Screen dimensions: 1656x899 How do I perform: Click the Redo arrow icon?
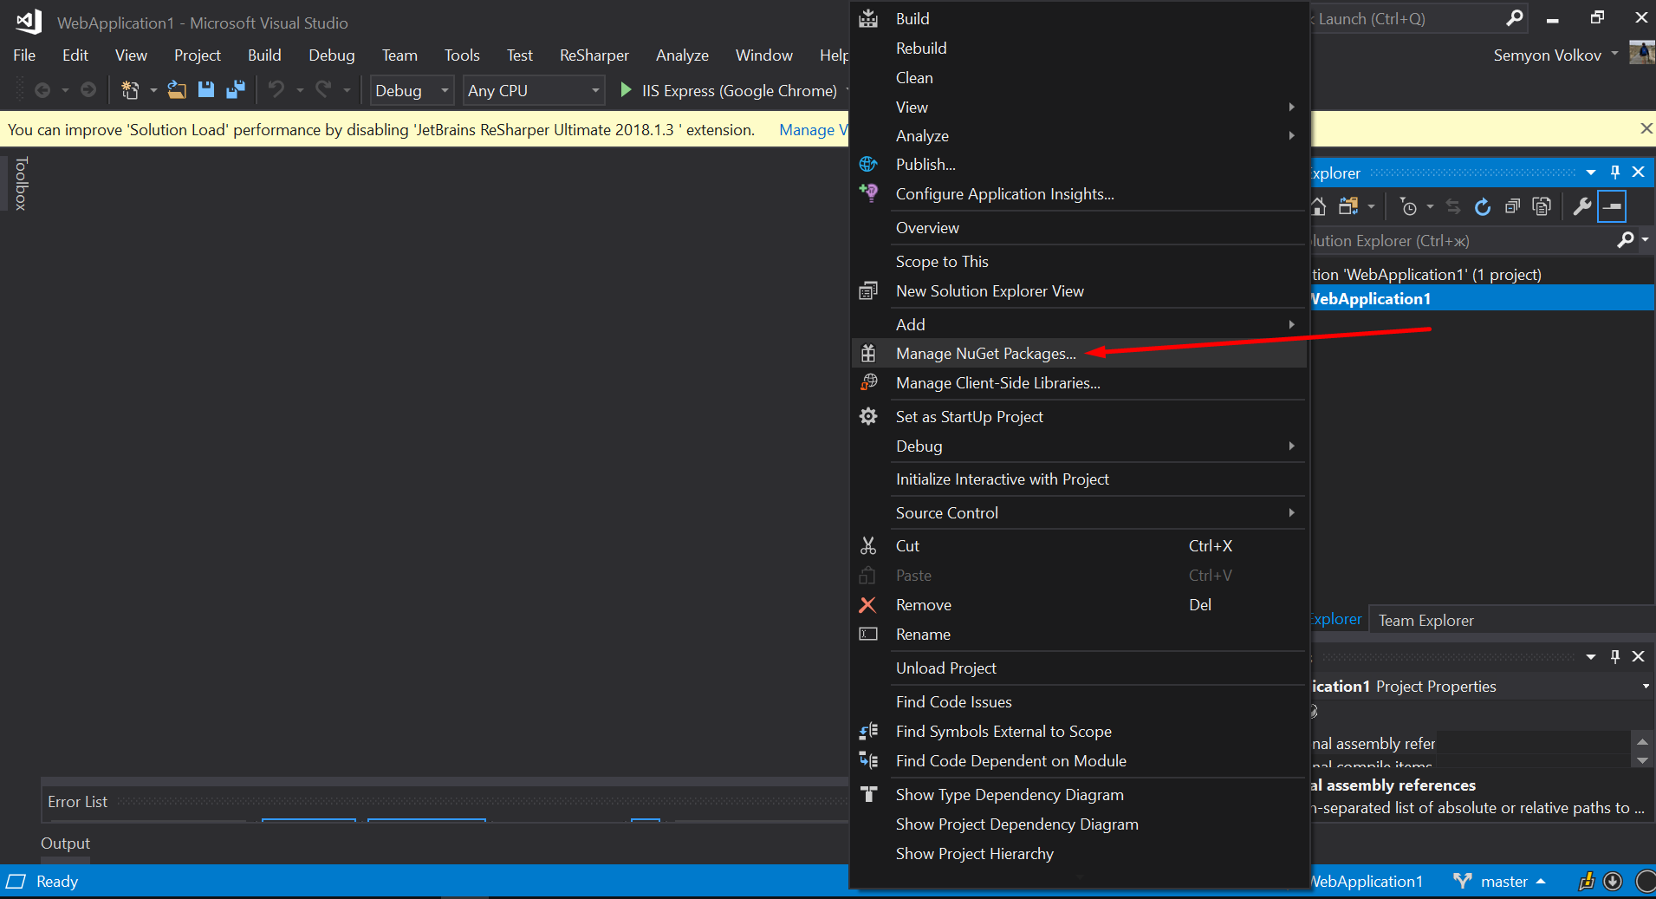coord(323,90)
